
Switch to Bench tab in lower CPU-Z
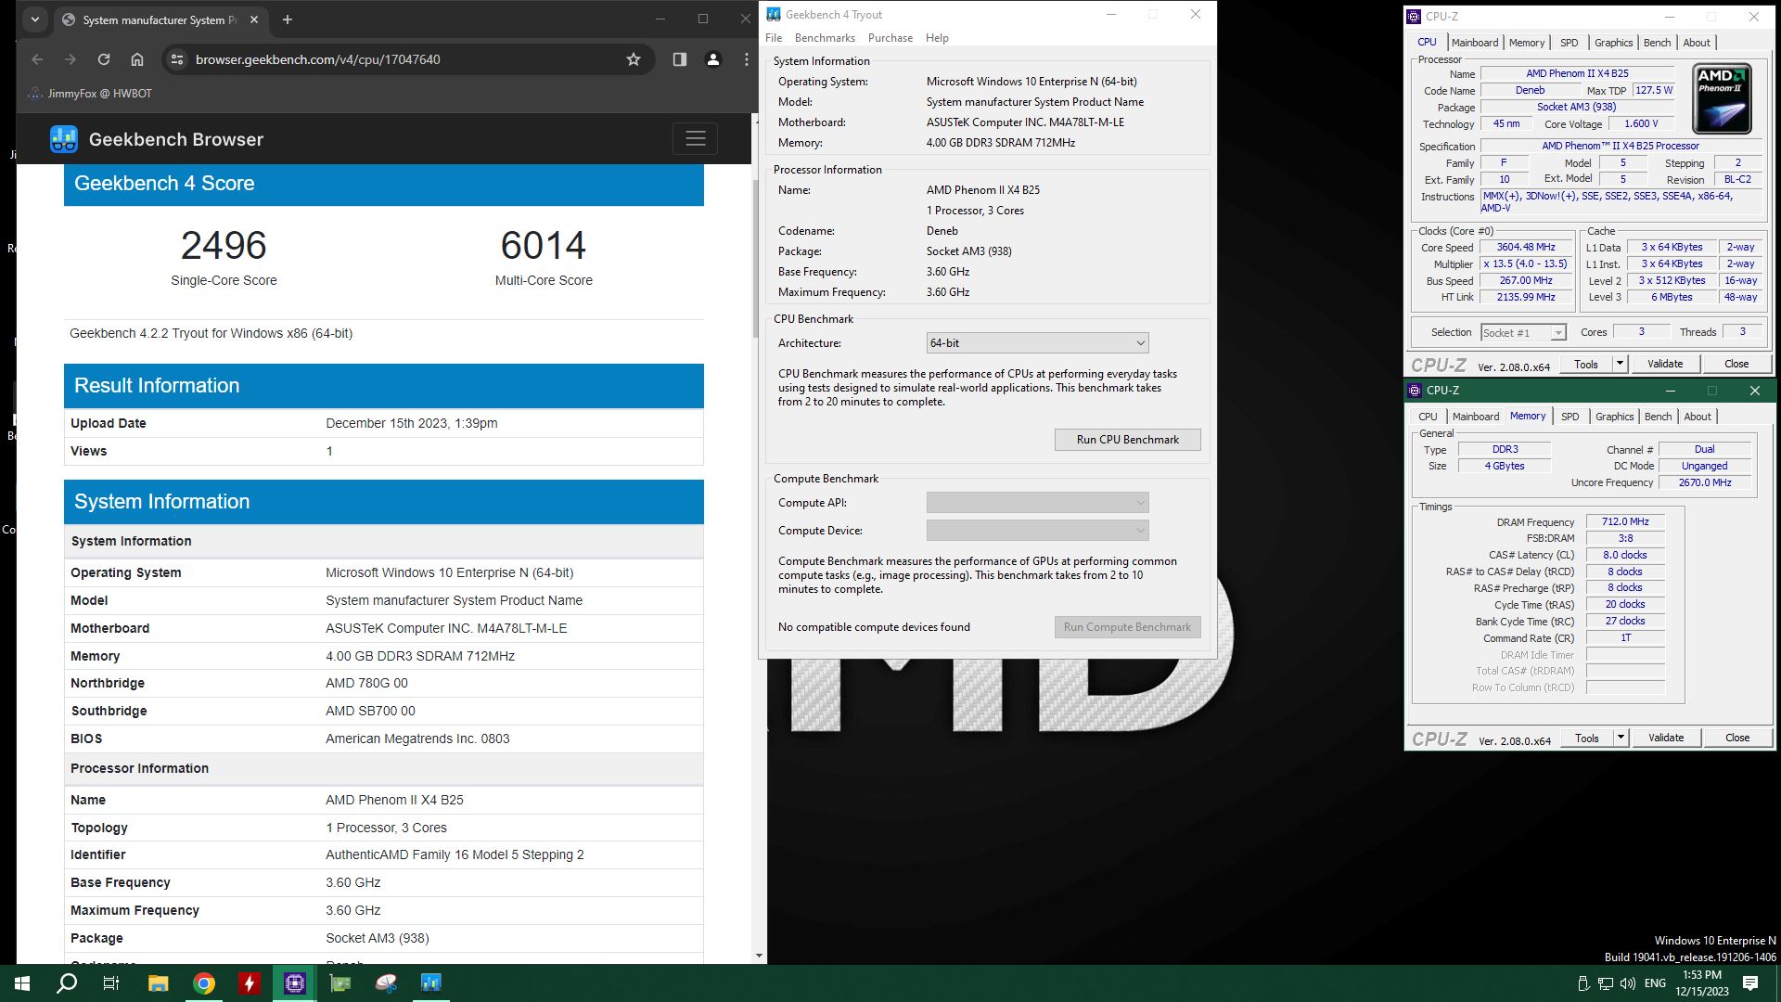[x=1658, y=417]
